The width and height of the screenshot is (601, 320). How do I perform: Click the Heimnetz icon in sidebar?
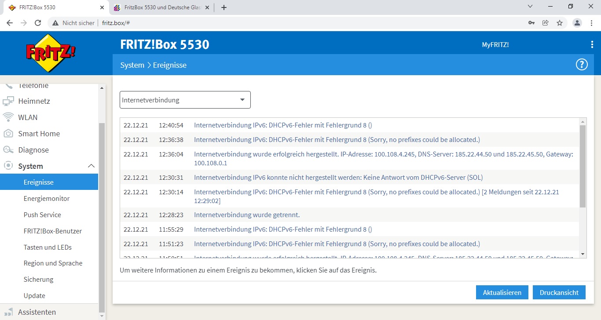coord(8,101)
